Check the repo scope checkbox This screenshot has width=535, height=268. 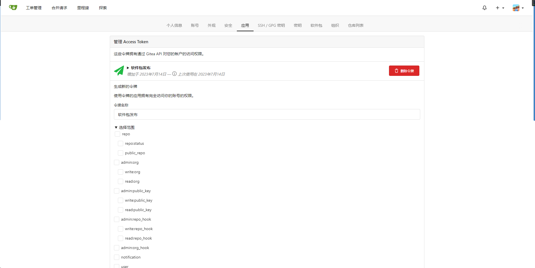coord(118,134)
